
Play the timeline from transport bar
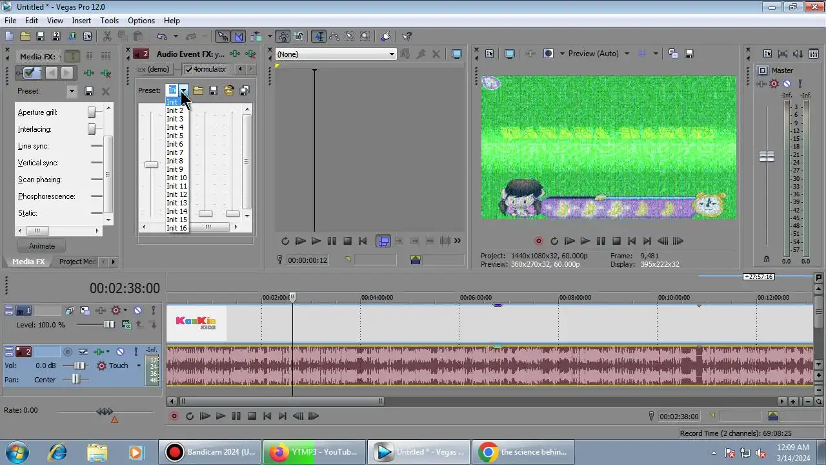(x=221, y=417)
